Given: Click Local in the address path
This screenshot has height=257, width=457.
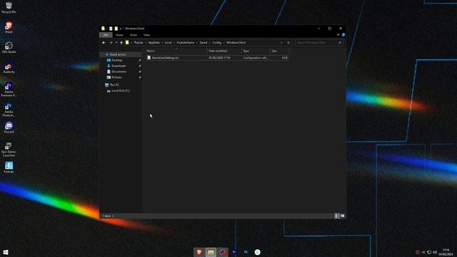Looking at the screenshot, I should coord(169,43).
